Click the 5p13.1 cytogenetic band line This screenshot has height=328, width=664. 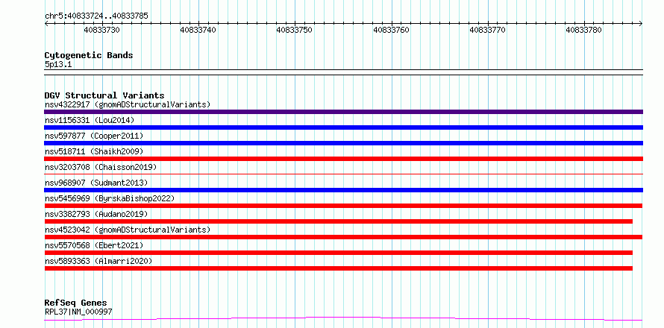click(343, 72)
